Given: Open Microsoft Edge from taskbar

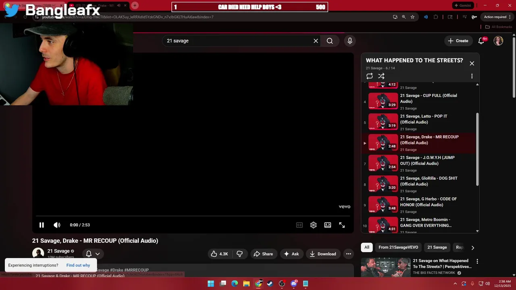Looking at the screenshot, I should (235, 284).
